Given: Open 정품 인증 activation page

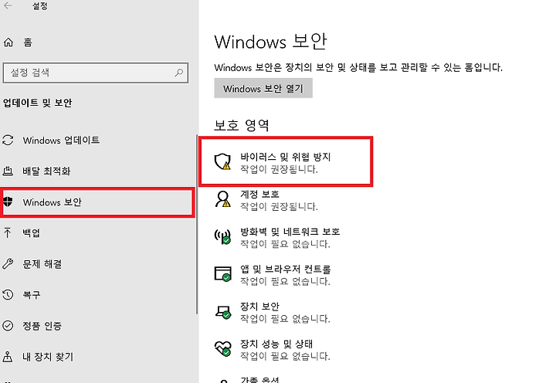Looking at the screenshot, I should click(42, 326).
